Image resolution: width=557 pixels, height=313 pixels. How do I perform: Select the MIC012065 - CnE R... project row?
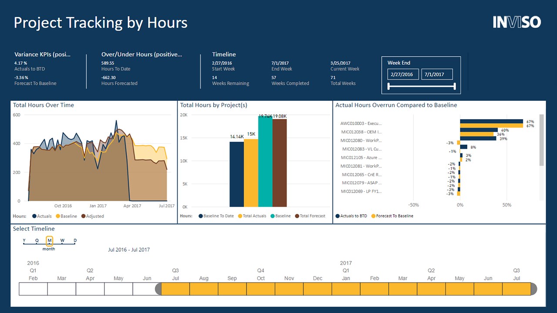361,174
